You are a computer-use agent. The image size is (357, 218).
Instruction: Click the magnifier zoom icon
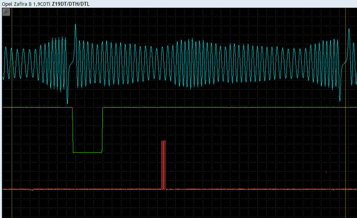tap(6, 12)
